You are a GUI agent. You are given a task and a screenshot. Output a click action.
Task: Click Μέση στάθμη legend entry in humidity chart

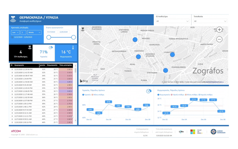coord(98,95)
